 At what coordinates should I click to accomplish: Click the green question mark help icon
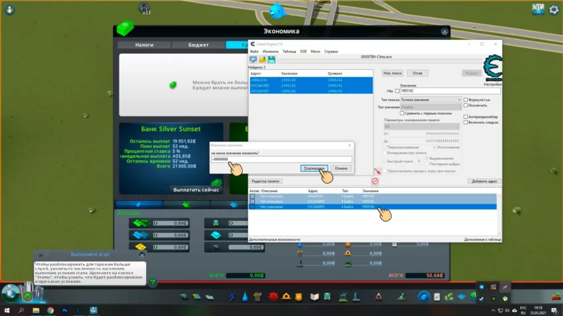coord(153,282)
